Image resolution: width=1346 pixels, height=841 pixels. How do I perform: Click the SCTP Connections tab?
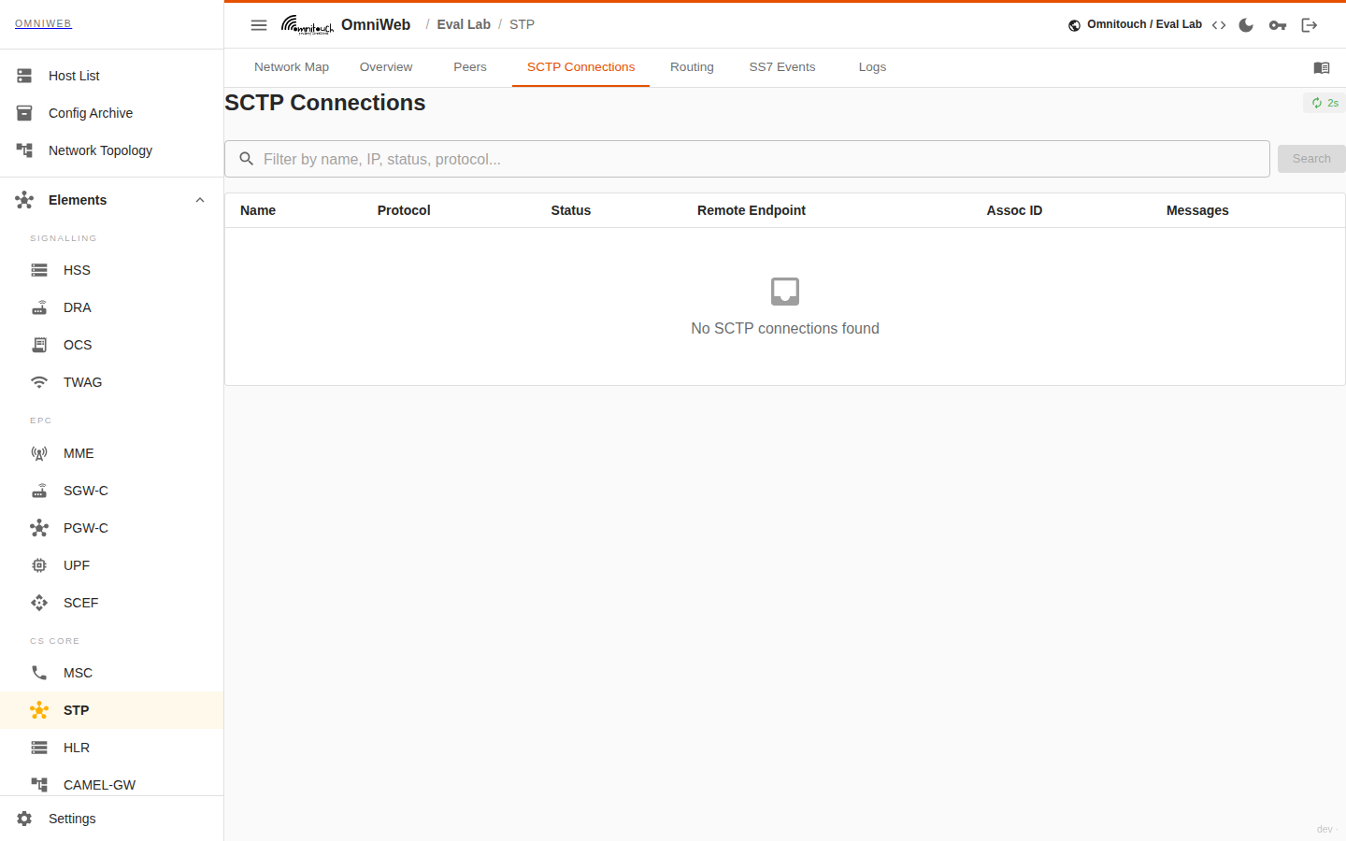pyautogui.click(x=580, y=67)
